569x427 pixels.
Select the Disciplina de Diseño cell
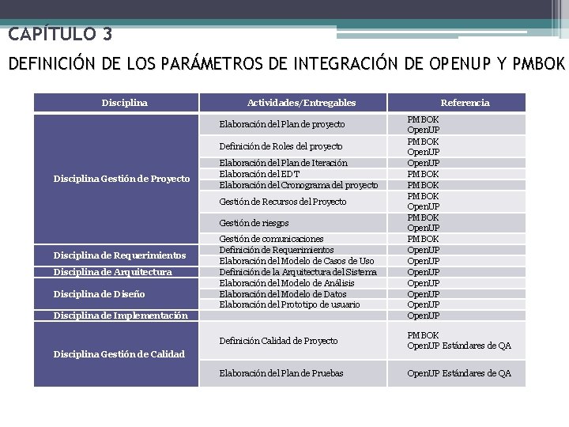[116, 293]
